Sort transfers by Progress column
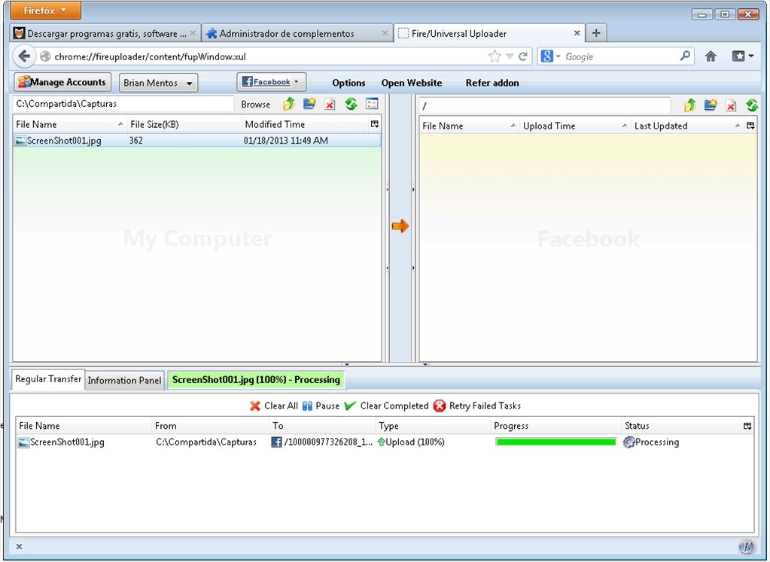 (x=555, y=426)
